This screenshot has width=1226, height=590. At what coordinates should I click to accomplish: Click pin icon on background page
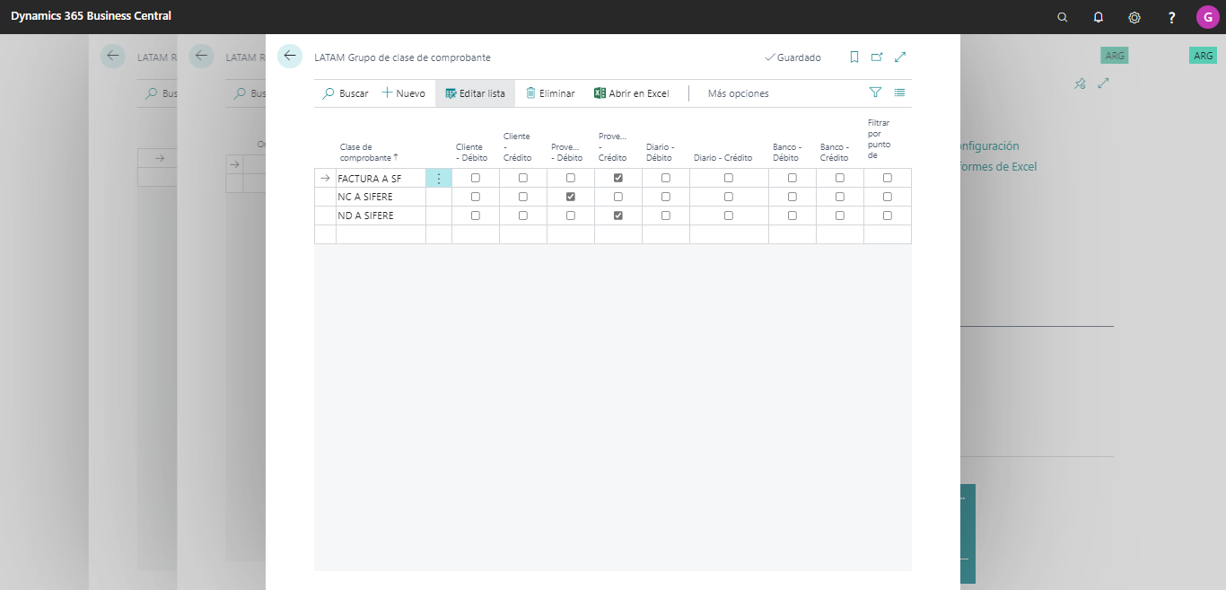click(1081, 84)
